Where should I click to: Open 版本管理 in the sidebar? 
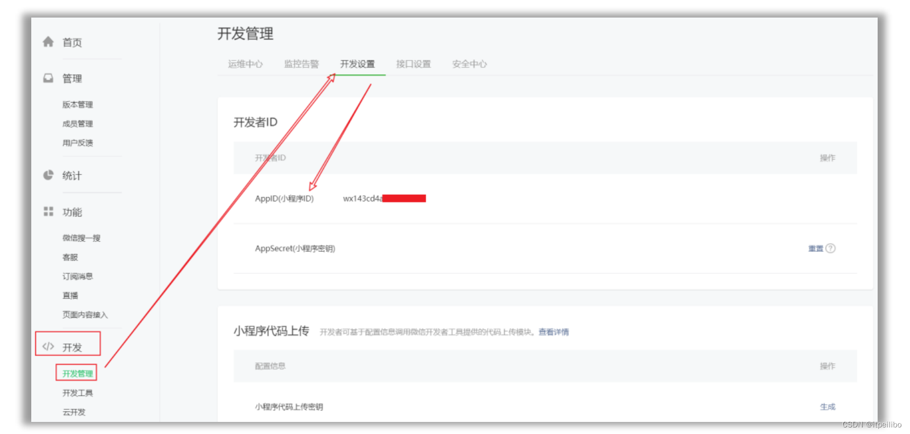pyautogui.click(x=77, y=104)
